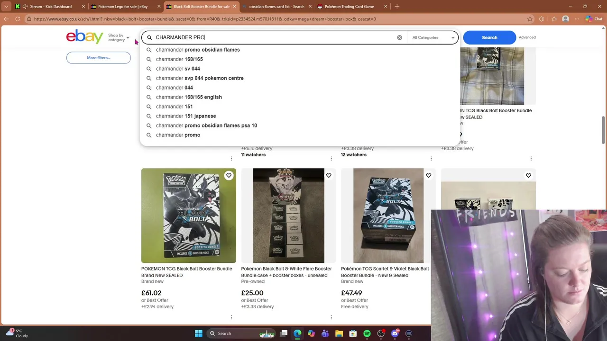
Task: Switch to the Stream - Kick Dashboard tab
Action: 50,6
